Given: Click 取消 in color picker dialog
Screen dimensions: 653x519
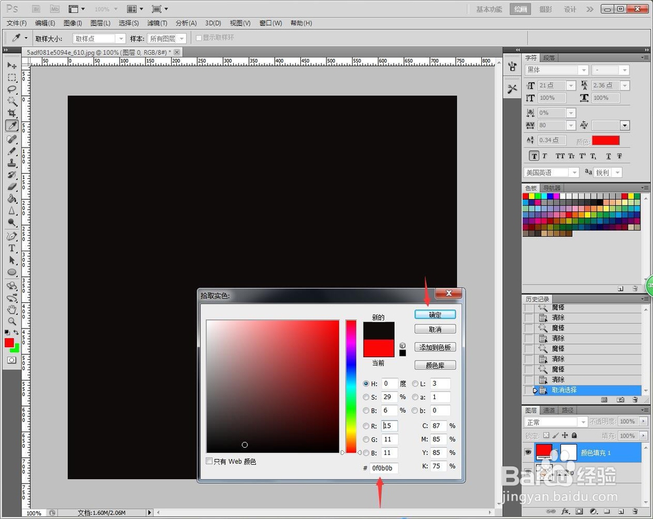Looking at the screenshot, I should (x=435, y=330).
